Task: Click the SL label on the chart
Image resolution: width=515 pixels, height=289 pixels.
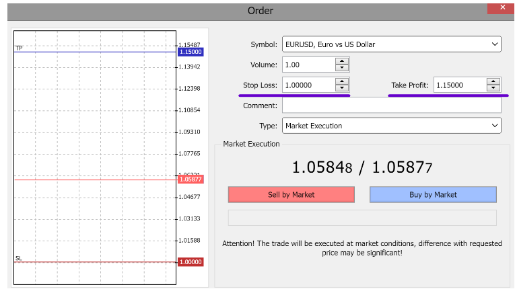Action: (19, 258)
